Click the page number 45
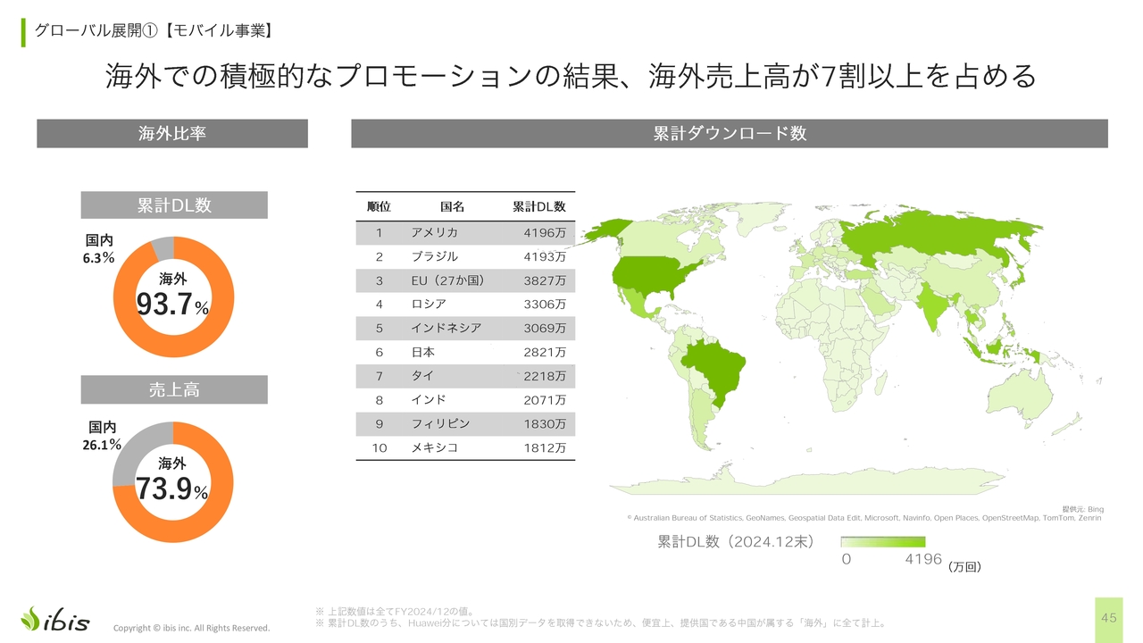 pyautogui.click(x=1109, y=618)
